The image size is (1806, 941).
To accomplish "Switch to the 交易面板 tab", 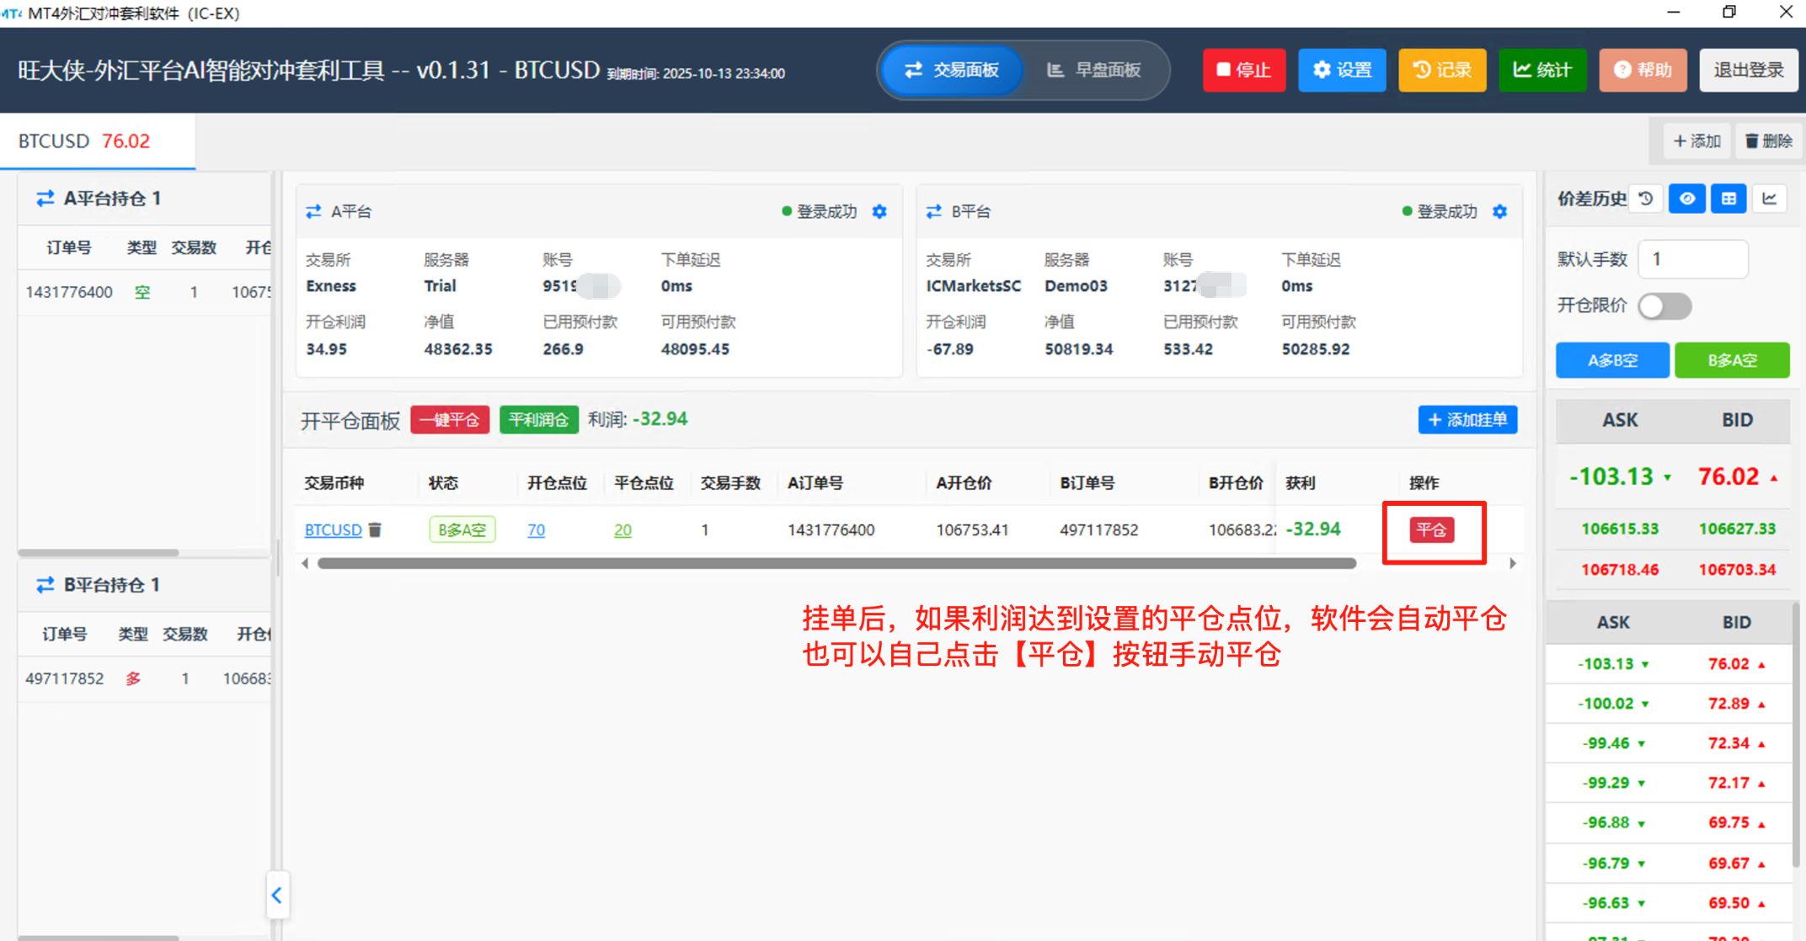I will (x=952, y=70).
